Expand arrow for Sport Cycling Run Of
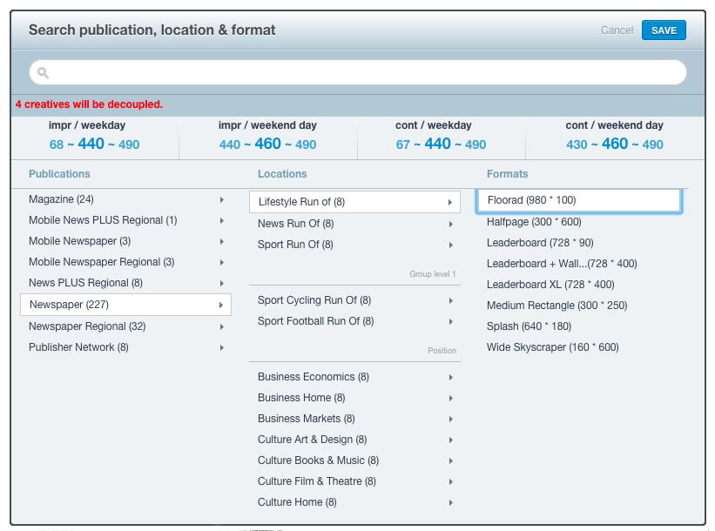 point(450,301)
